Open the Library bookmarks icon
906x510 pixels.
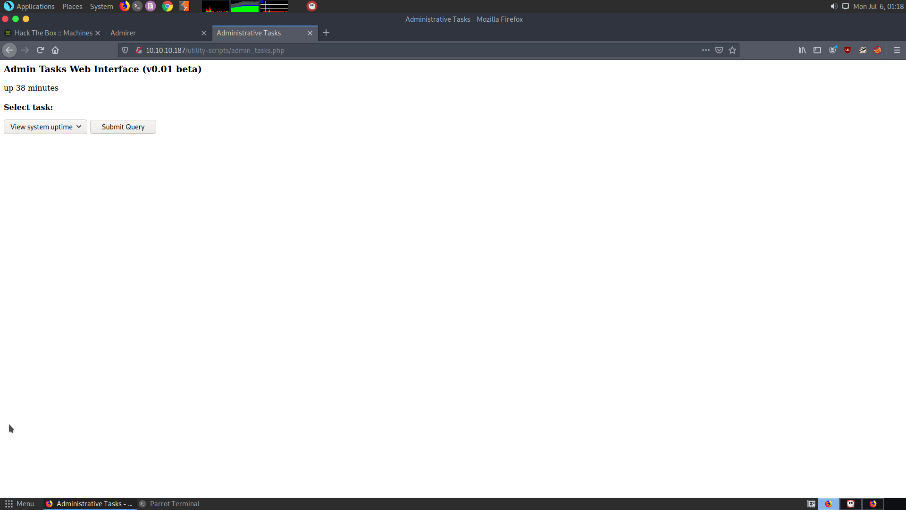pyautogui.click(x=802, y=50)
